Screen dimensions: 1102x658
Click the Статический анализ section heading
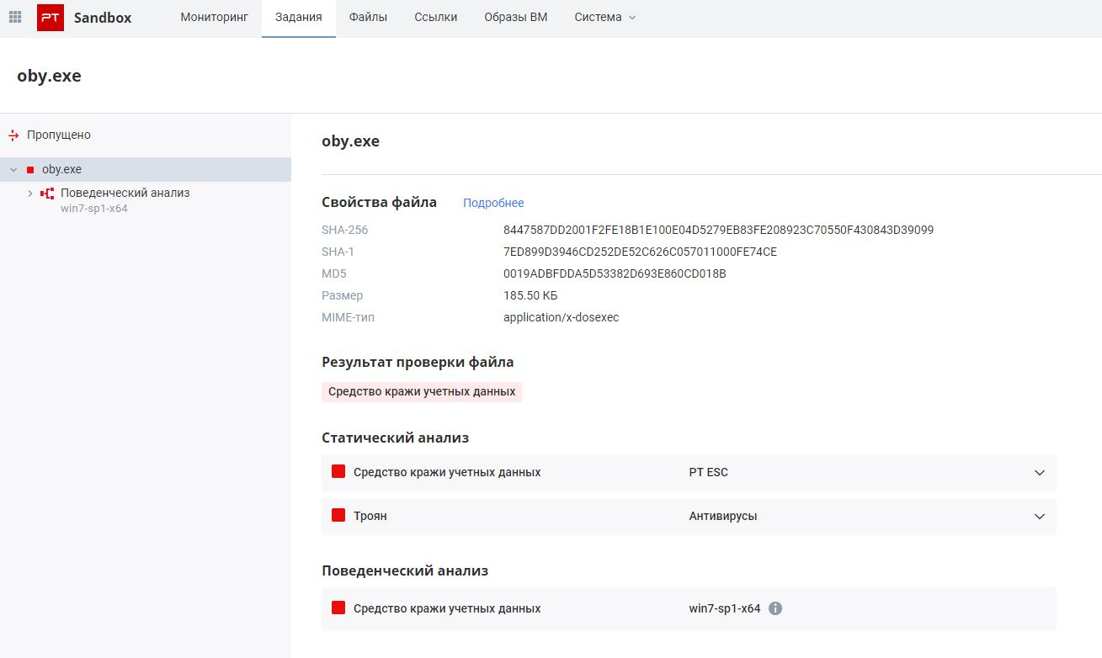point(396,438)
